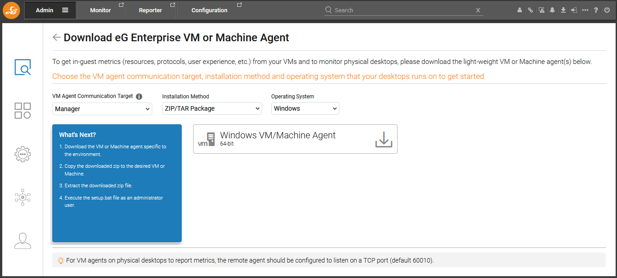The image size is (617, 278).
Task: Click the page title Download eG Enterprise VM
Action: click(176, 38)
